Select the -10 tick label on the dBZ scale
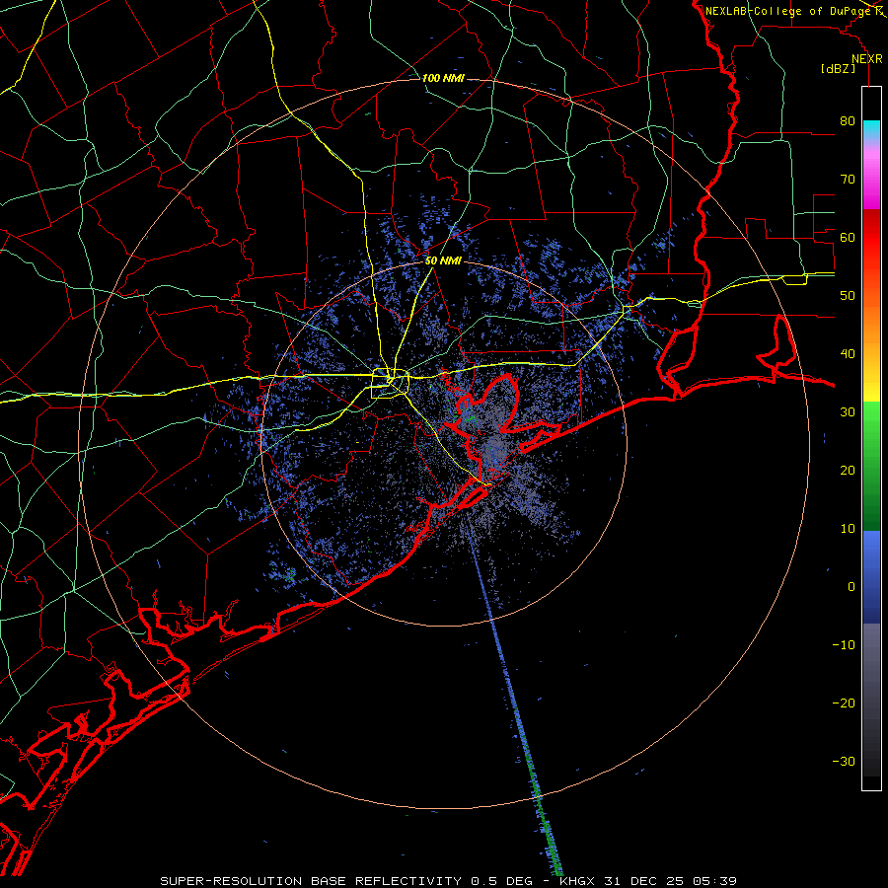888x888 pixels. (x=844, y=645)
